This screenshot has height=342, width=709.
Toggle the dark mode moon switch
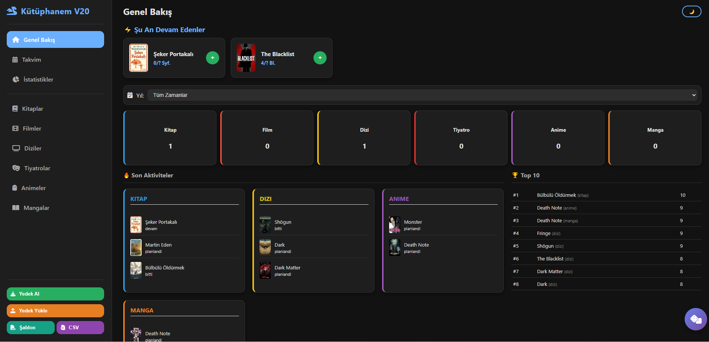pyautogui.click(x=691, y=12)
